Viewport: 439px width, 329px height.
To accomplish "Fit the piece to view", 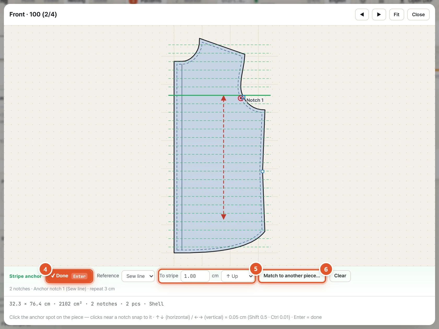I will 396,15.
